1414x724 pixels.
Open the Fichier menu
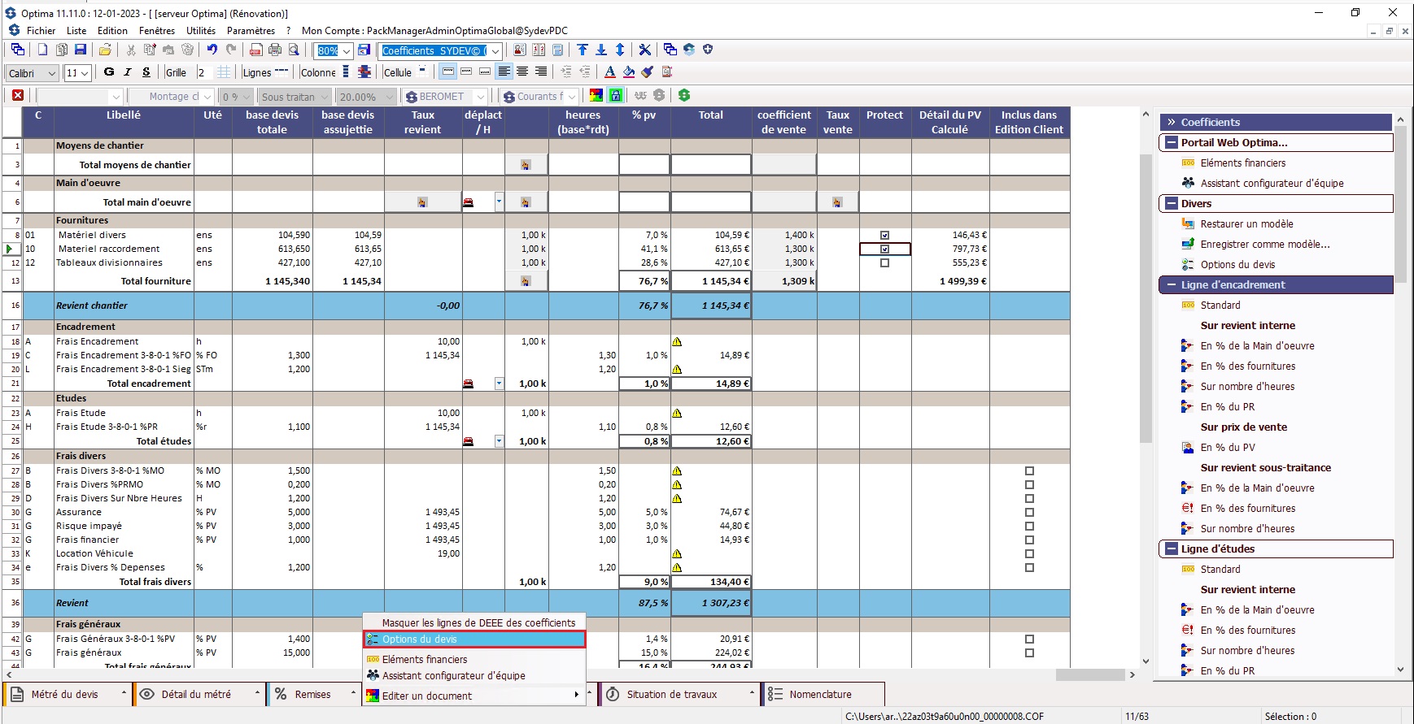41,31
